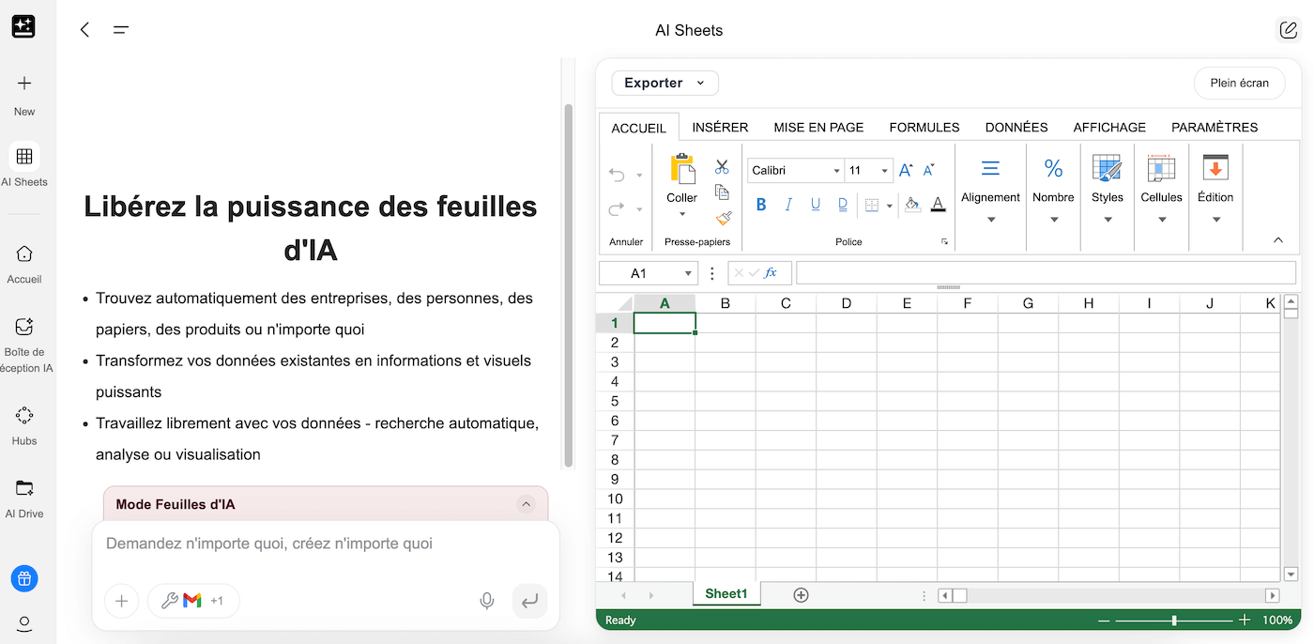Click the select-all corner triangle

(625, 304)
